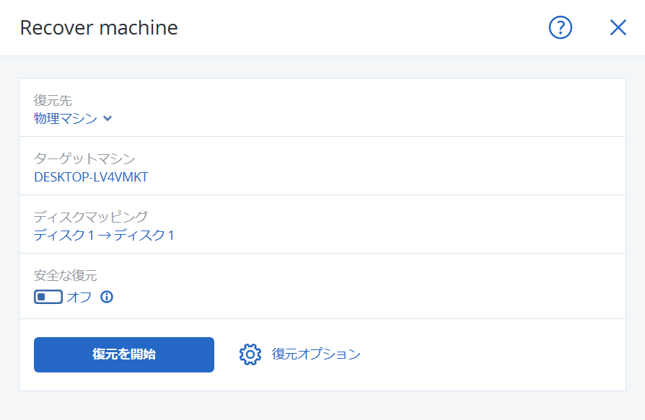Click the Recover machine dialog title
This screenshot has width=645, height=420.
tap(99, 28)
